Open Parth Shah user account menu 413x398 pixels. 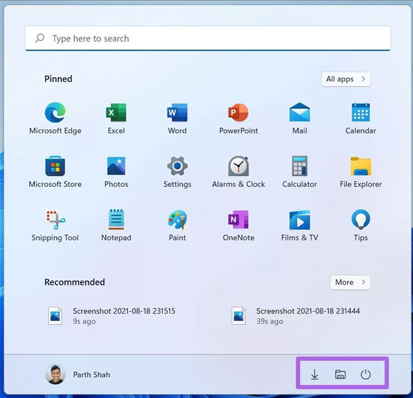point(78,374)
